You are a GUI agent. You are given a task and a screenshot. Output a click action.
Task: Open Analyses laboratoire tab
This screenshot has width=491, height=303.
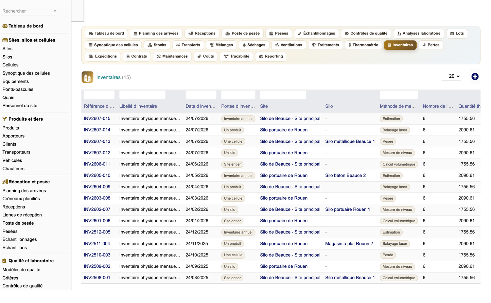point(419,34)
